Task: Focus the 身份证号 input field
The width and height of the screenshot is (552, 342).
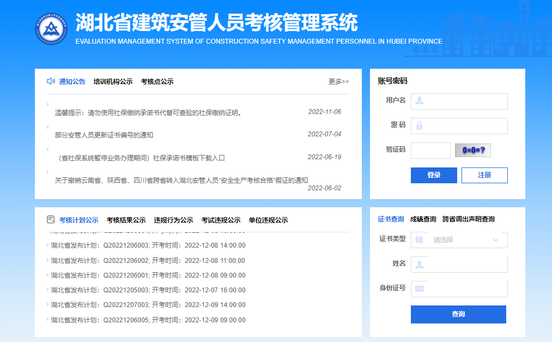Action: [x=459, y=289]
